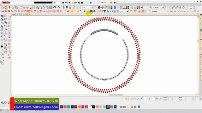Adjust the stitch player speed slider

point(91,3)
